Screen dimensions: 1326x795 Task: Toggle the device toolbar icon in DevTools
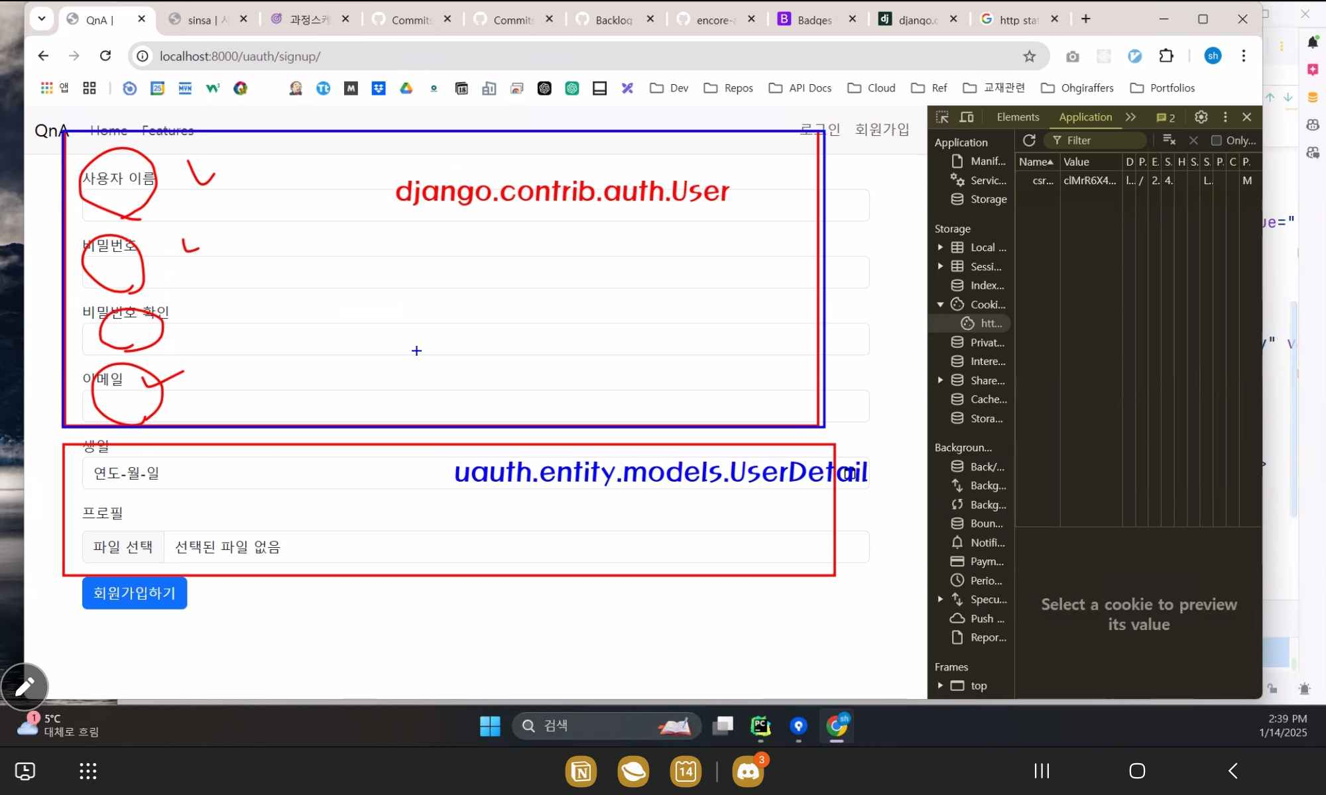[x=967, y=117]
